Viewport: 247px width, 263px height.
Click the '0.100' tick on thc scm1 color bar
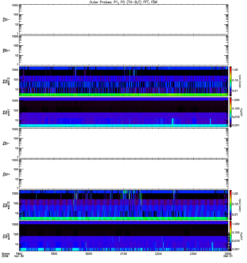click(x=236, y=232)
